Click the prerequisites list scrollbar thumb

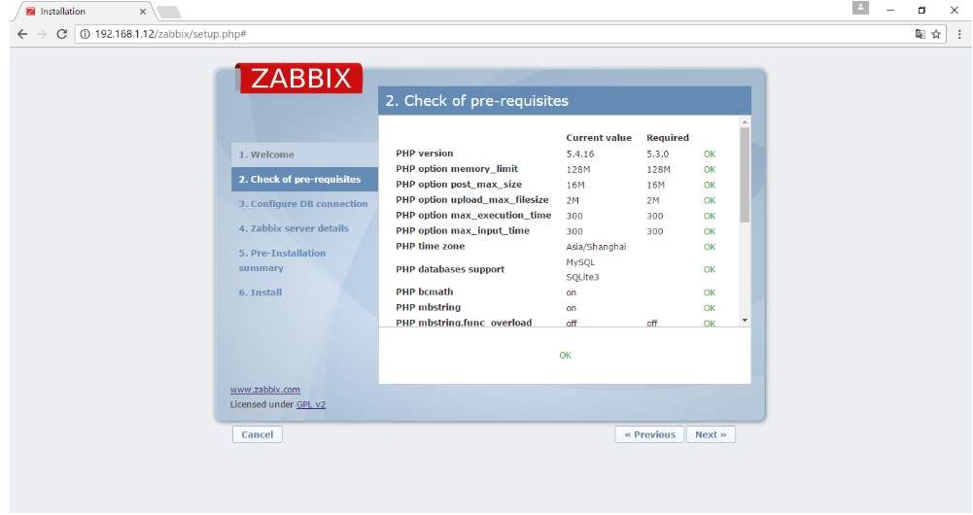[745, 174]
